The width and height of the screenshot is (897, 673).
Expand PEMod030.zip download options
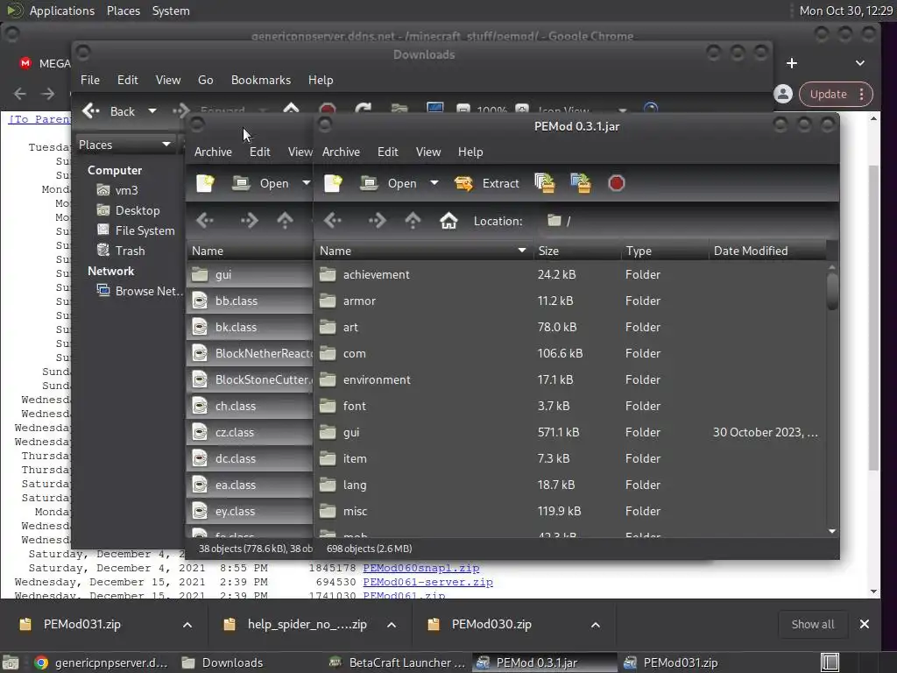[x=596, y=624]
